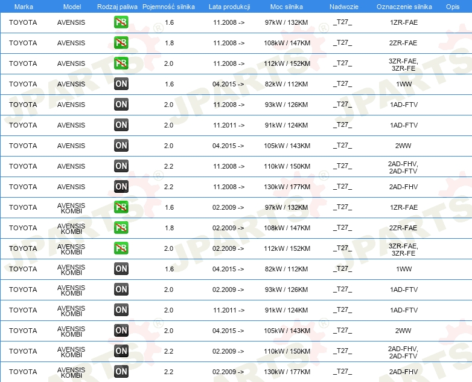Click AVENSIS model in 1AD-FTV 126KM row
This screenshot has height=382, width=472.
71,105
